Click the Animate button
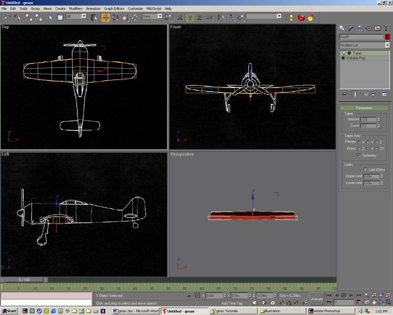 [317, 299]
